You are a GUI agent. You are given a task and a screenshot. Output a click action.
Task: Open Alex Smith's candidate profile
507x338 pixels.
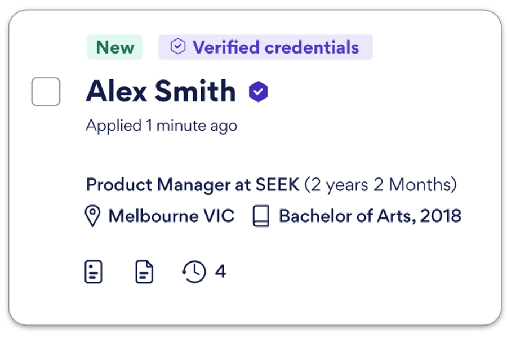coord(161,92)
